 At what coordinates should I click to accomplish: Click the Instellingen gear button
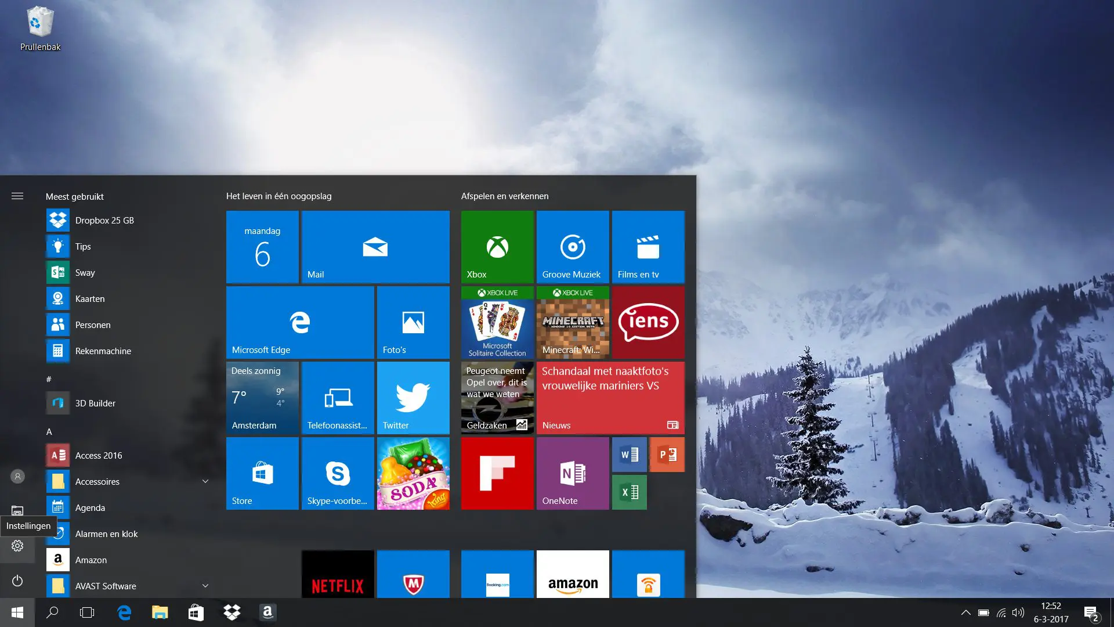pyautogui.click(x=17, y=546)
